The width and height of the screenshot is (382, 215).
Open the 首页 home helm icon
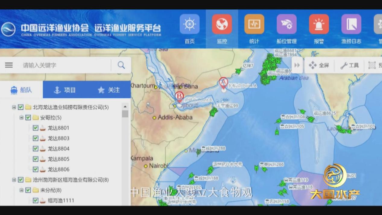(190, 24)
